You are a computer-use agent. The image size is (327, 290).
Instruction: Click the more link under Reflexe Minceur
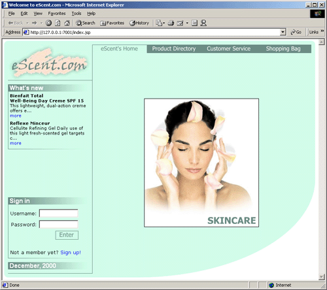[x=16, y=143]
